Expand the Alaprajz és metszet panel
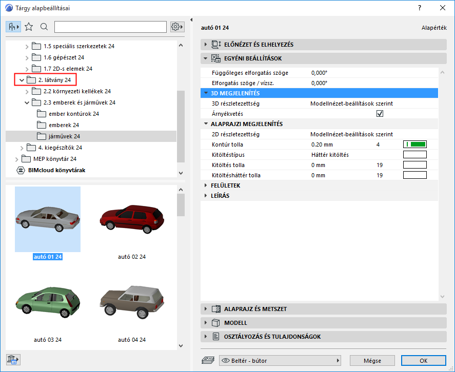 [206, 309]
